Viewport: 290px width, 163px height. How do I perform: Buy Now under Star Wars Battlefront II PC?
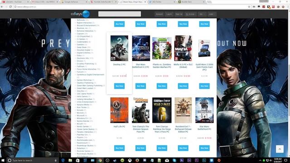(x=140, y=86)
